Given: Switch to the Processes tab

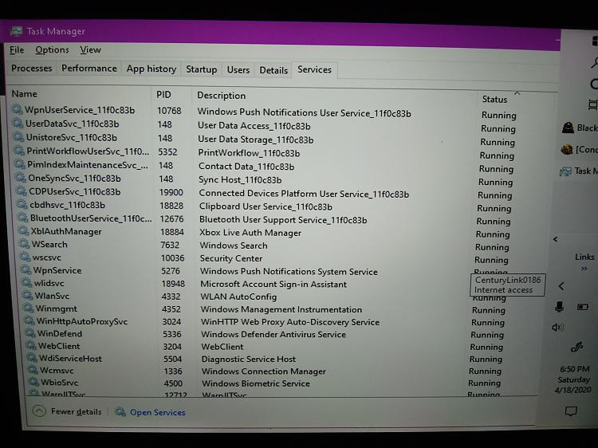Looking at the screenshot, I should 31,69.
